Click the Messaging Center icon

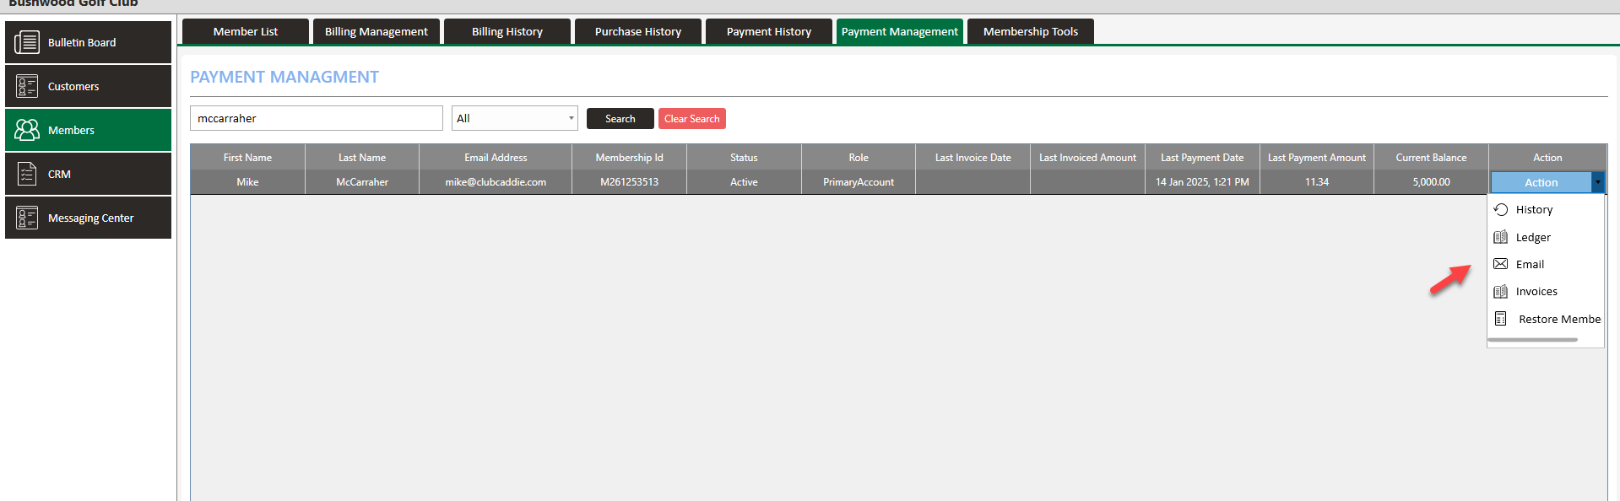pyautogui.click(x=27, y=218)
